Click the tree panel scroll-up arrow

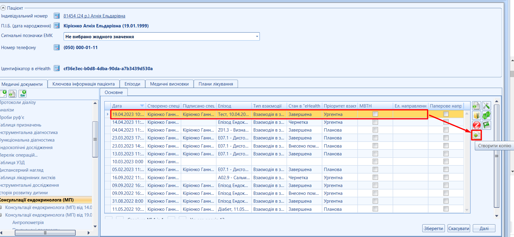(95, 103)
